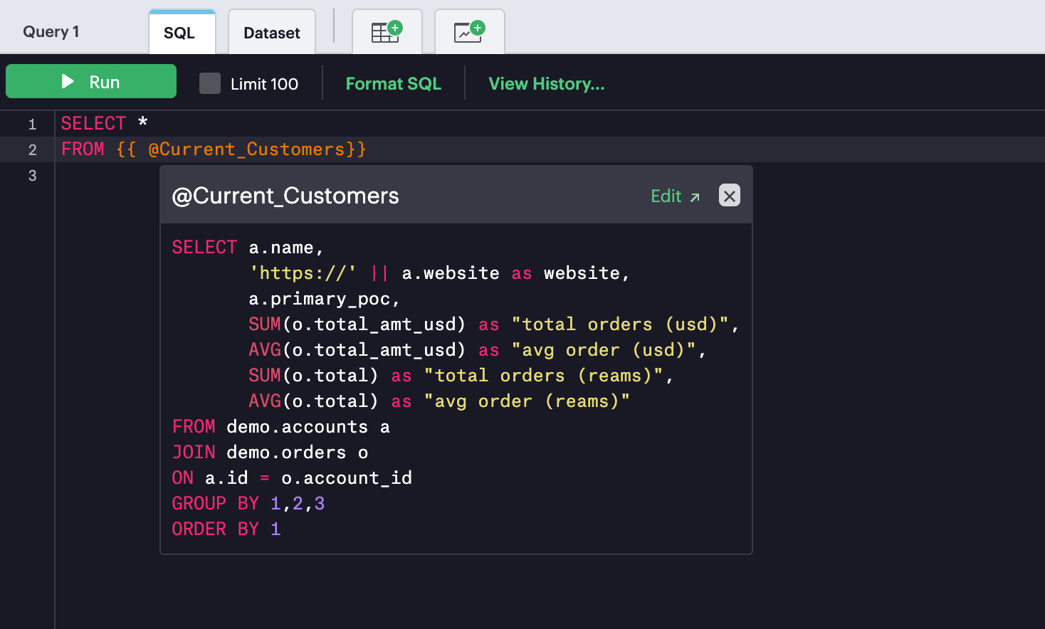Image resolution: width=1045 pixels, height=629 pixels.
Task: Select the Query 1 title
Action: coord(51,31)
